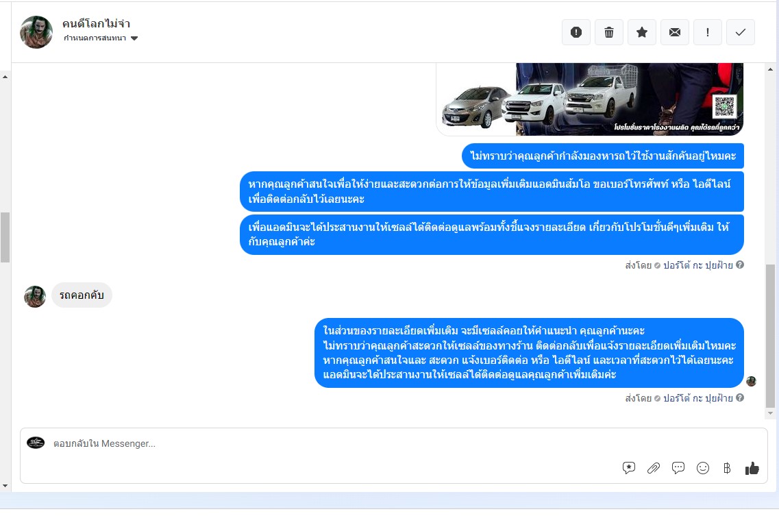The image size is (779, 516).
Task: Flag conversation as priority with exclamation icon
Action: click(708, 32)
